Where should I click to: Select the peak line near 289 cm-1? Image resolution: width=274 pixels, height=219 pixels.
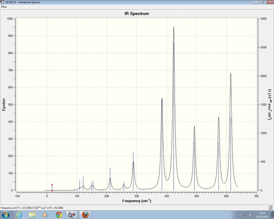pos(133,171)
